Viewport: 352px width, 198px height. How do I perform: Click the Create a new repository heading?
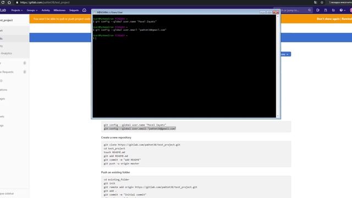(x=116, y=137)
